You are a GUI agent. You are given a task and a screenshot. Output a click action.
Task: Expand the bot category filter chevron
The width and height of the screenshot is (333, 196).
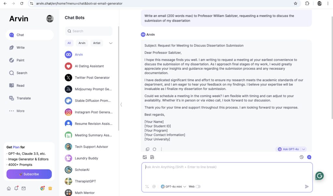(x=111, y=43)
